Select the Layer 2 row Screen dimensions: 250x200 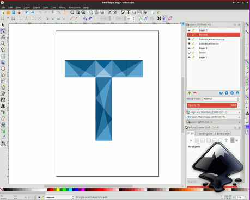pos(214,48)
